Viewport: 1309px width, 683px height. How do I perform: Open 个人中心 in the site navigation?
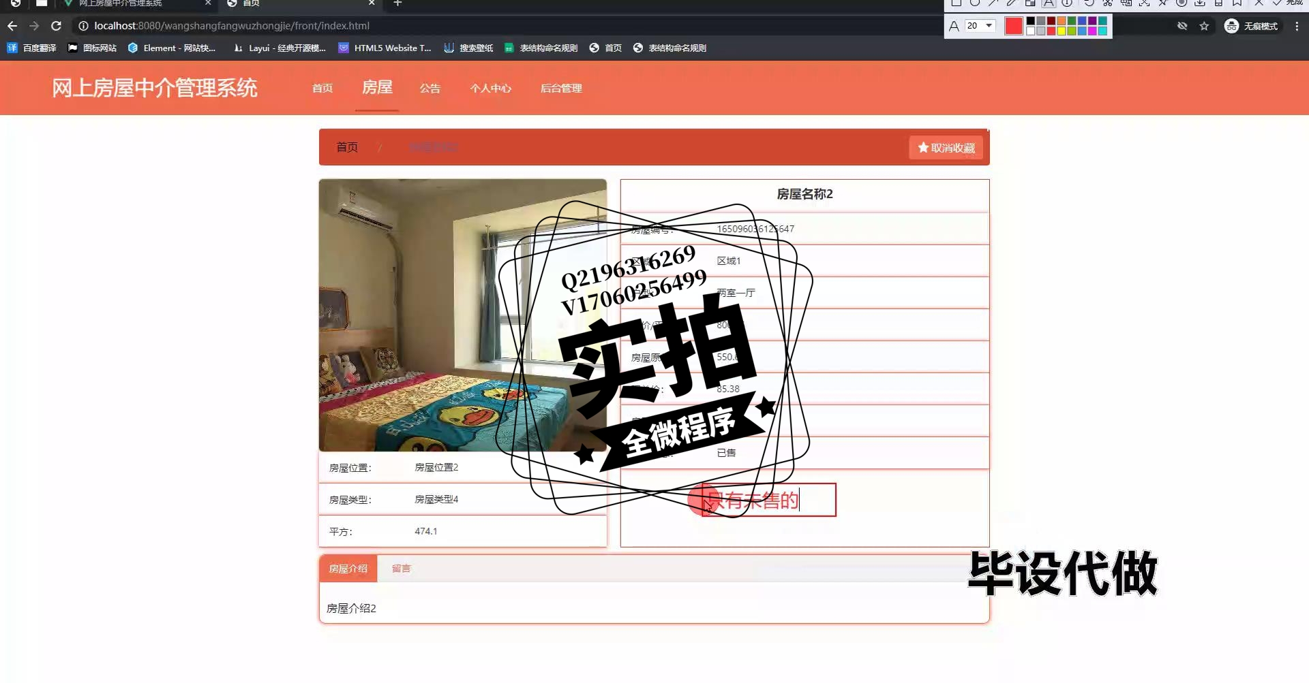pyautogui.click(x=490, y=88)
